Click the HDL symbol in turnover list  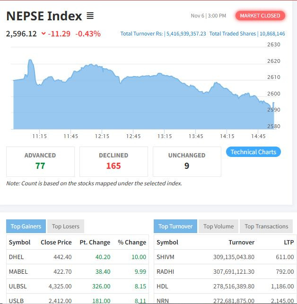coord(162,286)
